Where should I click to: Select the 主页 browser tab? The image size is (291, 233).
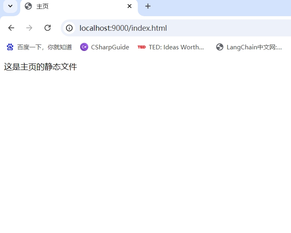click(x=79, y=7)
